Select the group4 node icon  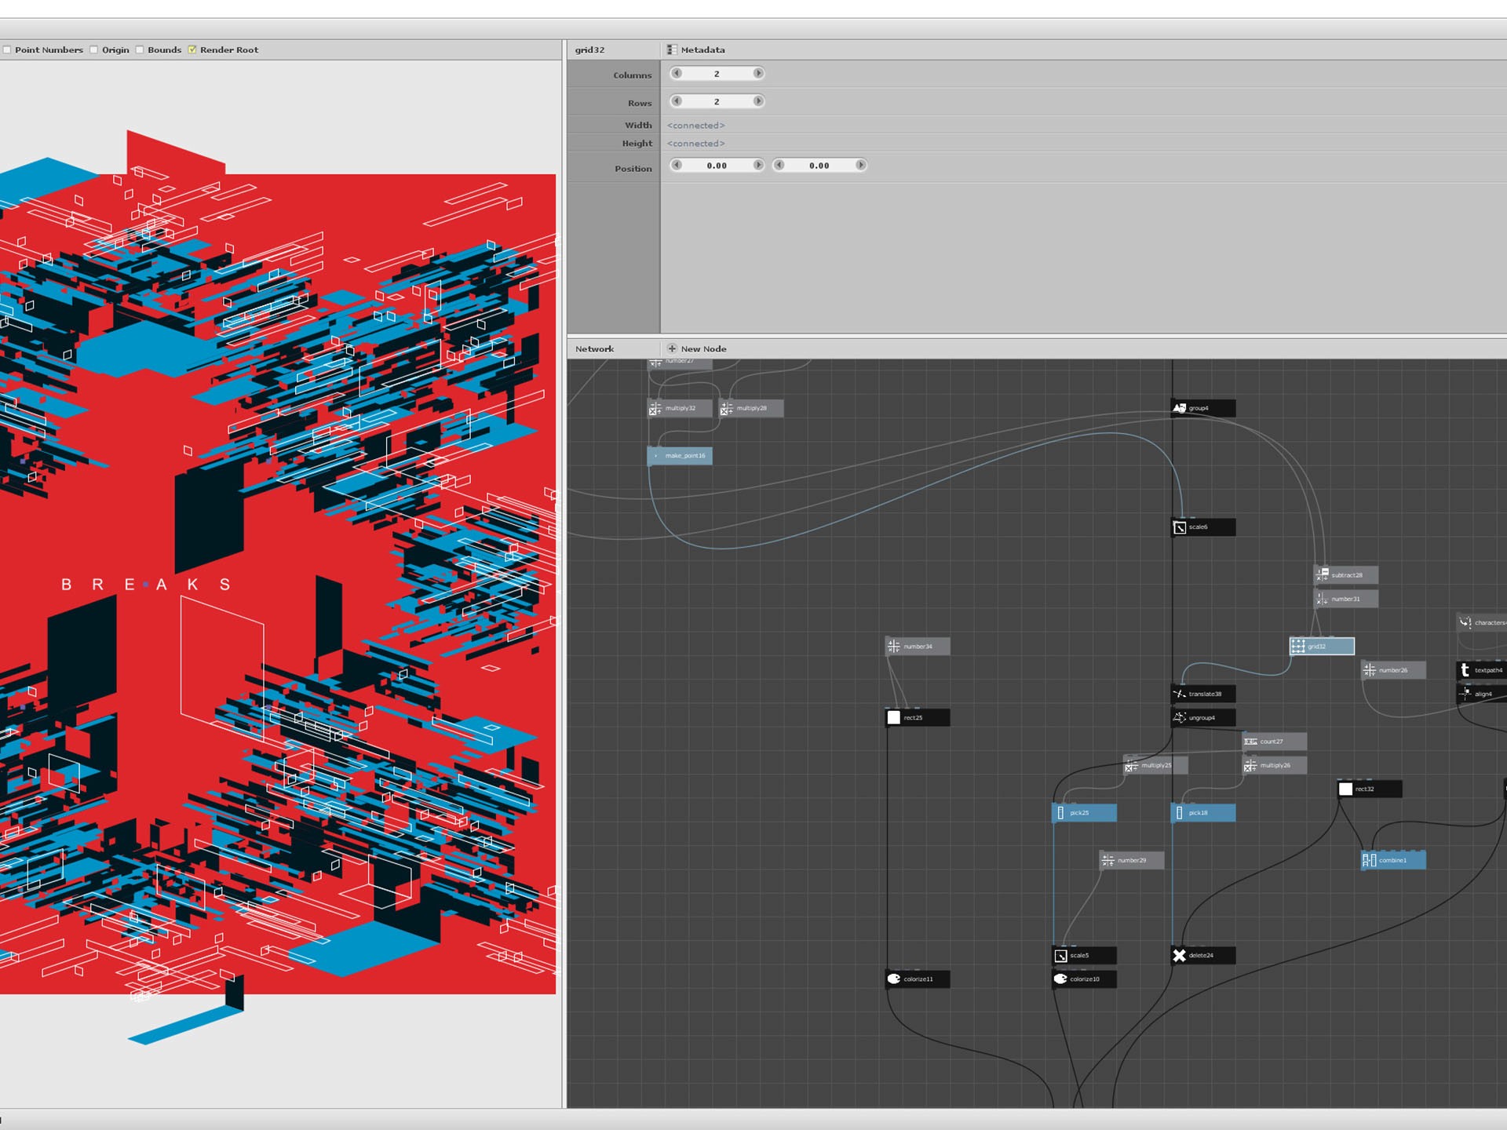click(1179, 408)
